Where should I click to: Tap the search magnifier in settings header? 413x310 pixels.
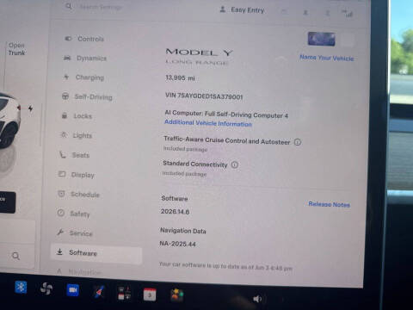pyautogui.click(x=69, y=6)
